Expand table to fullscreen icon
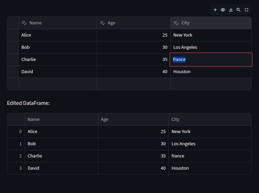Viewport: 259px width, 193px height. click(246, 10)
